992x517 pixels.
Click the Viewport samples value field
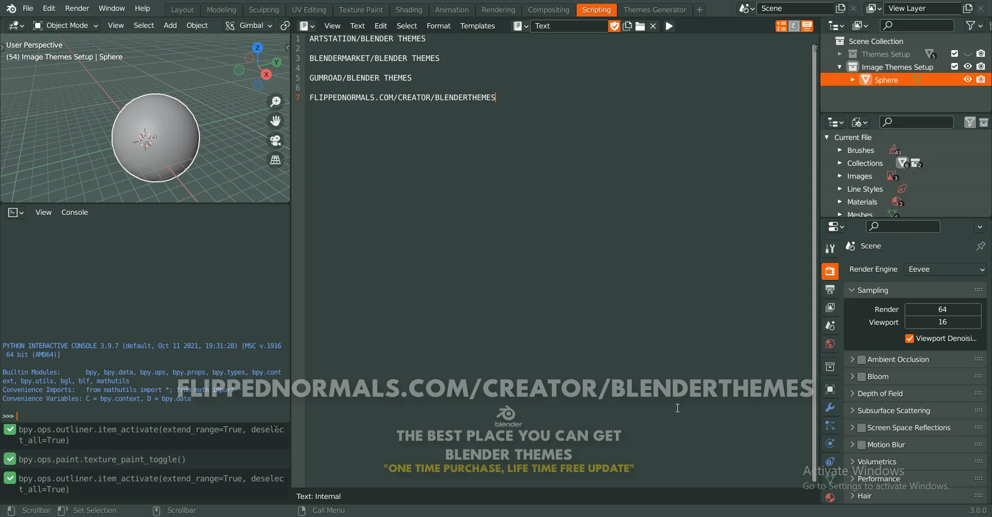pos(942,322)
